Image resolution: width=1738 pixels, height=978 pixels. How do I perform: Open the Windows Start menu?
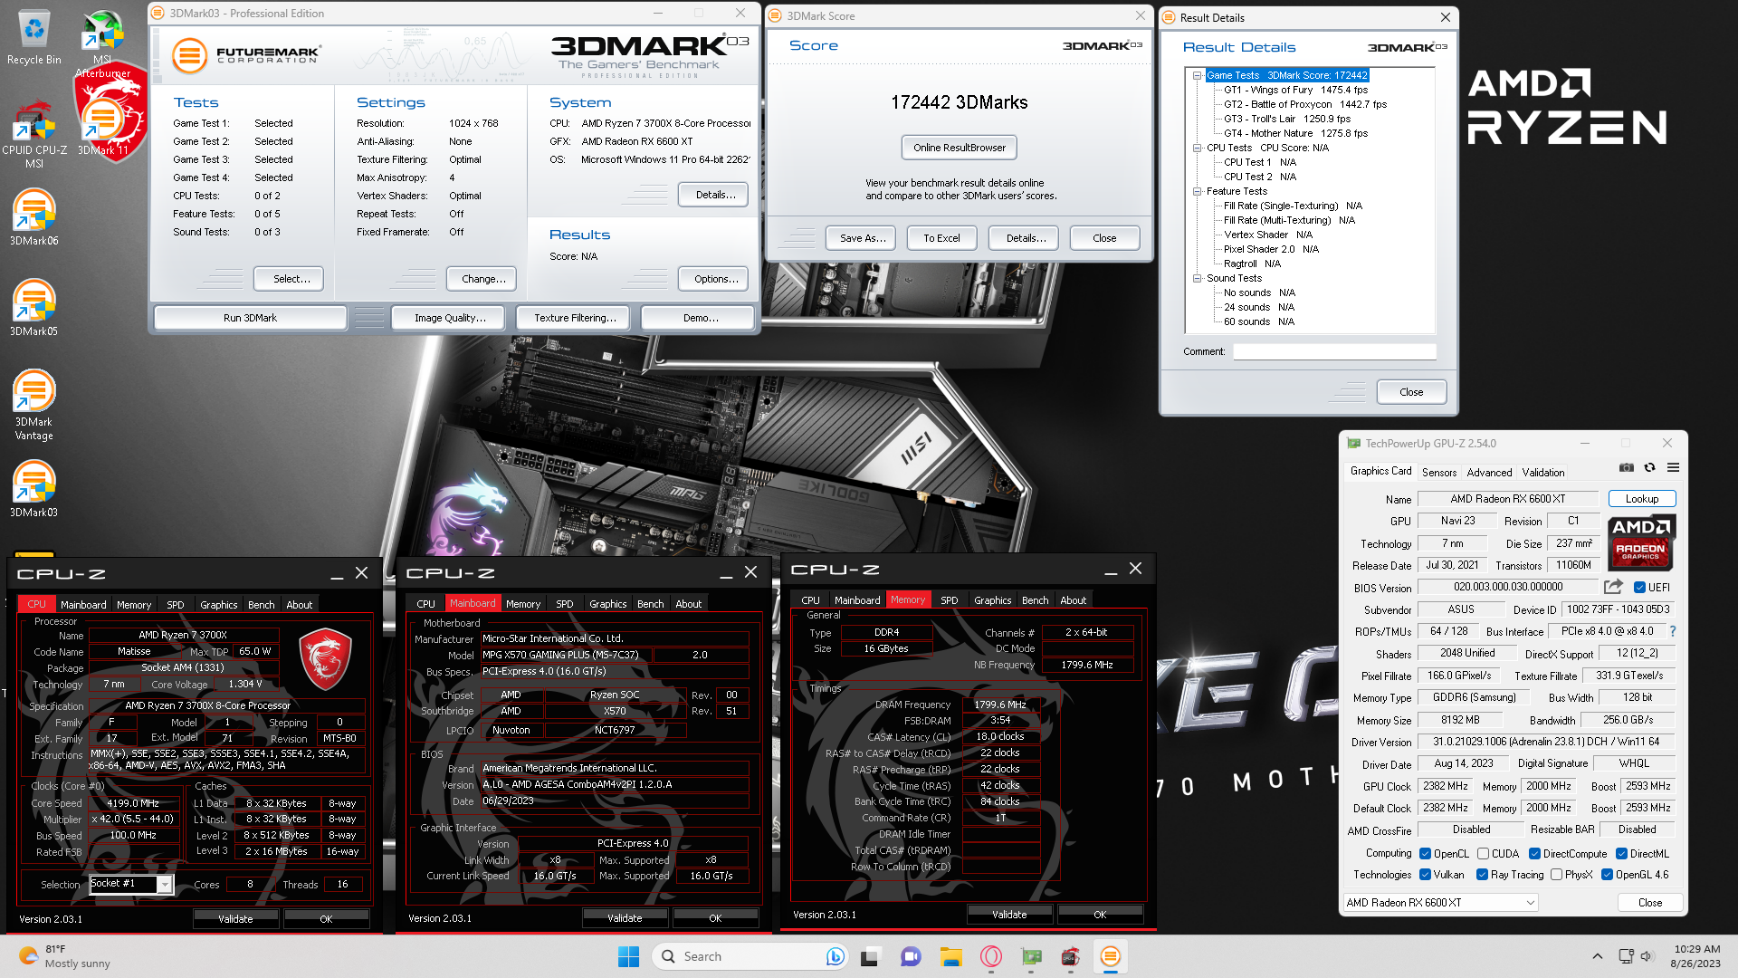(x=628, y=956)
